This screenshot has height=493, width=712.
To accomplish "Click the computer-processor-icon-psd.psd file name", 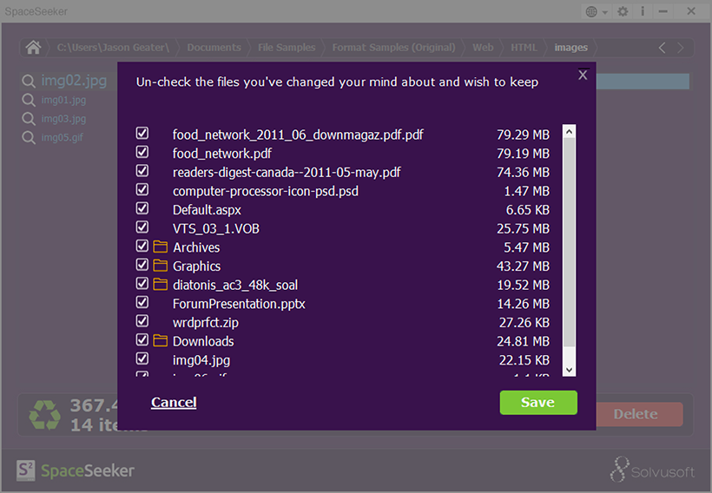I will click(x=265, y=191).
